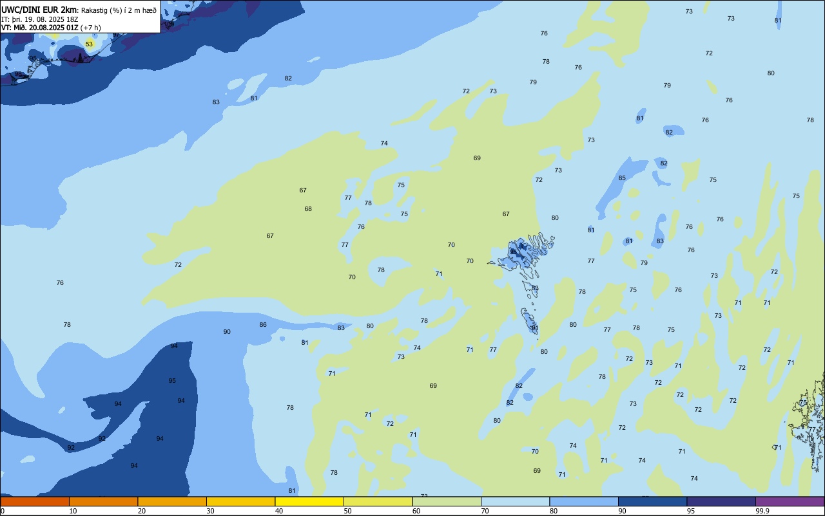Click the '10' tick label on legend scale
The width and height of the screenshot is (825, 516).
(x=73, y=511)
